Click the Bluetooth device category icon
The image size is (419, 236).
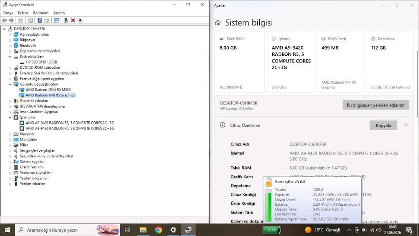tap(16, 45)
